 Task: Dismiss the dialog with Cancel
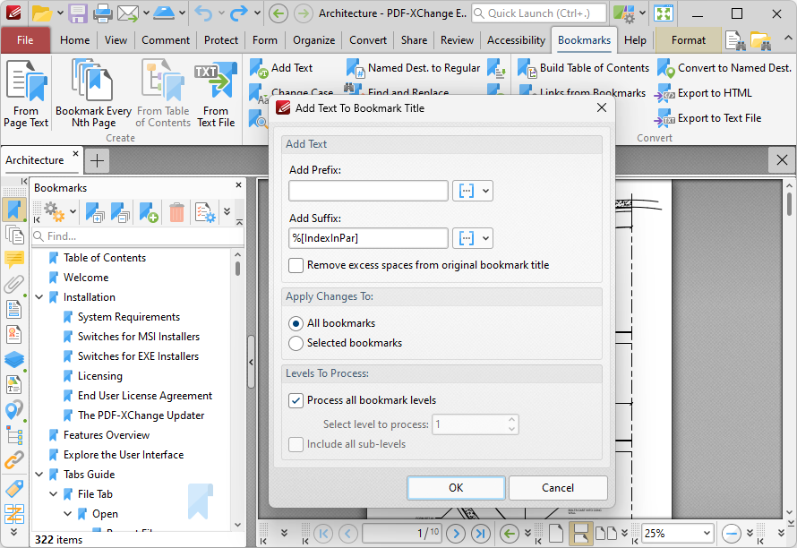[x=558, y=488]
